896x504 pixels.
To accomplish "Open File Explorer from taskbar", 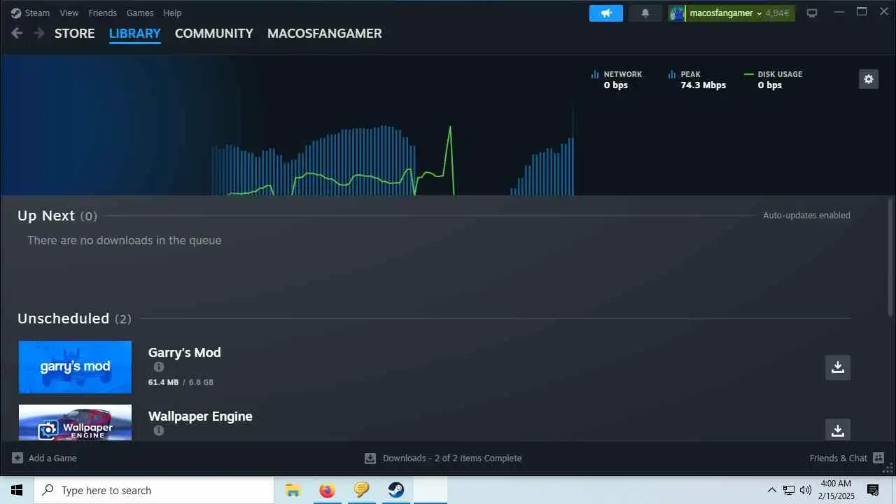I will [293, 490].
